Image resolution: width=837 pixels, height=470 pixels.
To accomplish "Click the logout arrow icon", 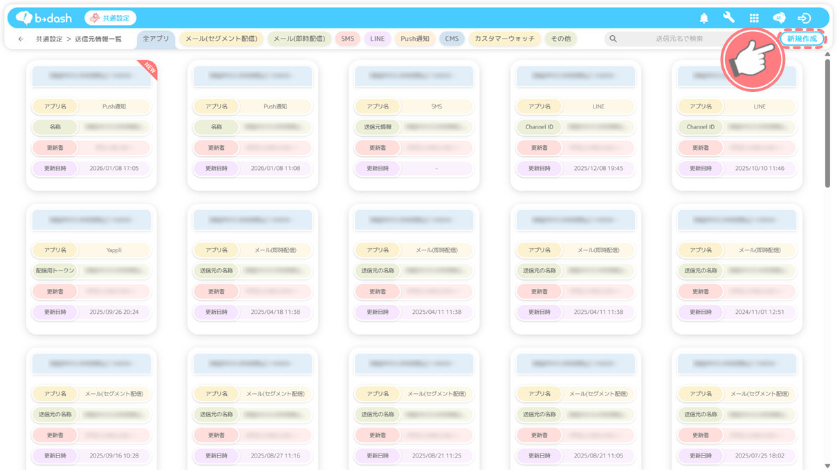I will tap(804, 18).
